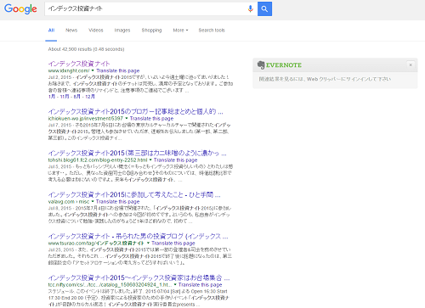
Task: Open the 12月 sitelink under first result
Action: click(90, 97)
